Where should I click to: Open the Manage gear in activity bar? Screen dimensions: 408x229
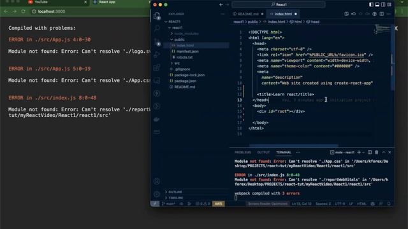(x=157, y=194)
